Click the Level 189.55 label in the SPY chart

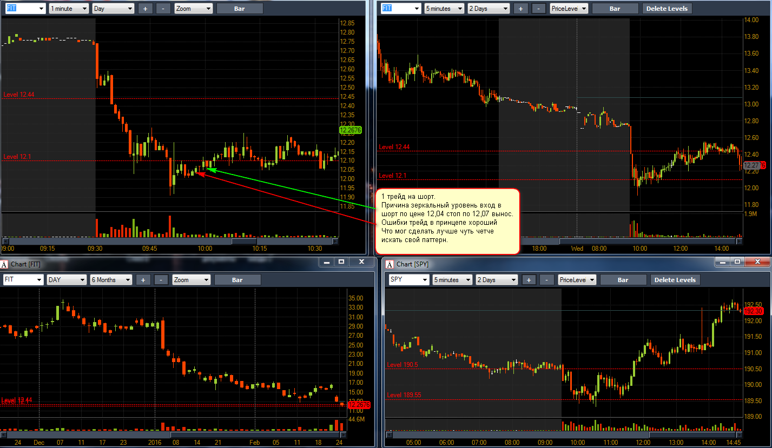[404, 395]
